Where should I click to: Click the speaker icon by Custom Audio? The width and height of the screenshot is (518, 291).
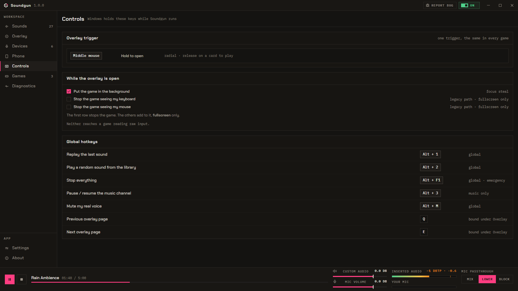coord(335,271)
